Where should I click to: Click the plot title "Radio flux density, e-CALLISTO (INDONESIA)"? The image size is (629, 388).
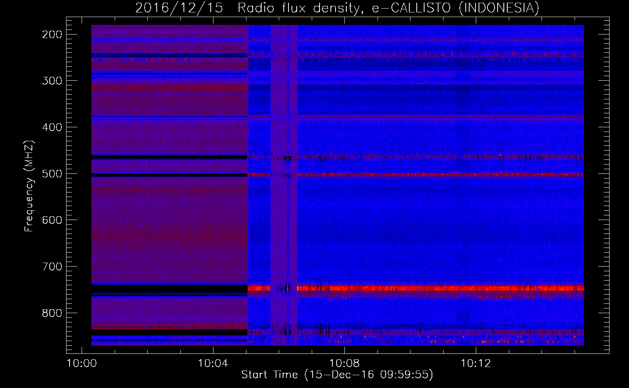388,8
